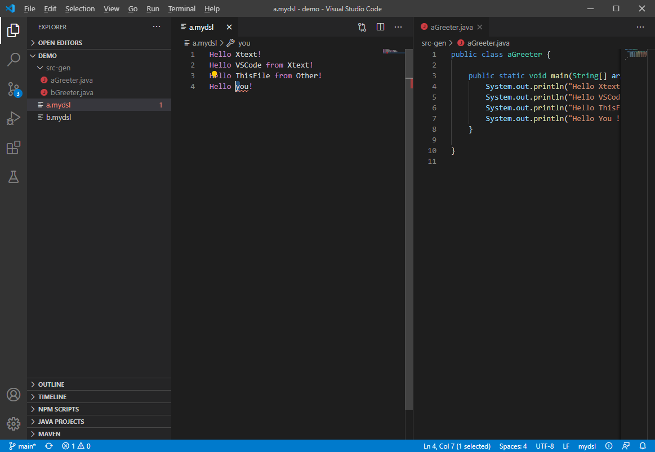Open the notifications bell in status bar
Viewport: 655px width, 452px height.
643,446
